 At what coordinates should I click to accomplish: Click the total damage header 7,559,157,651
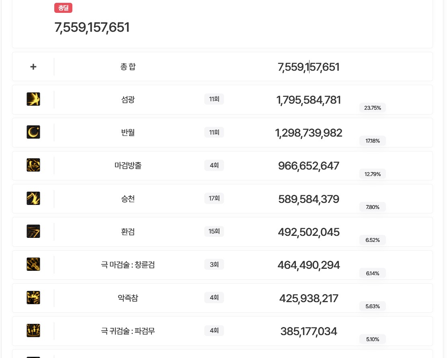click(x=92, y=28)
